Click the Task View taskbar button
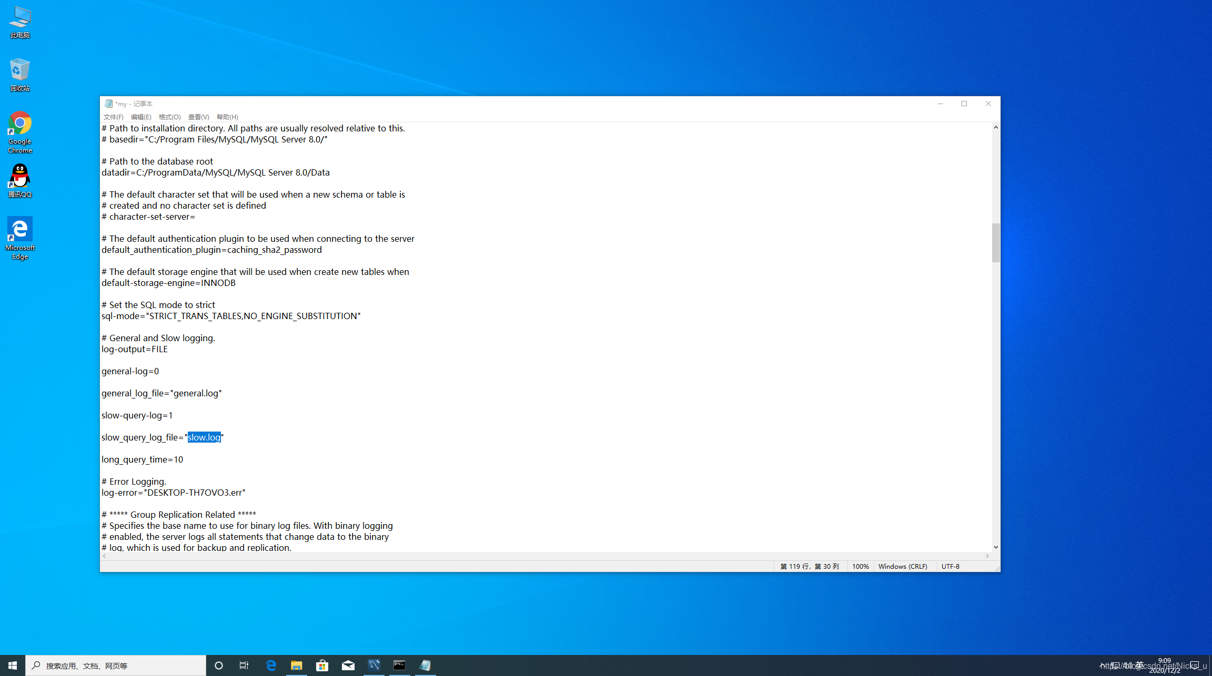1212x676 pixels. [x=244, y=665]
